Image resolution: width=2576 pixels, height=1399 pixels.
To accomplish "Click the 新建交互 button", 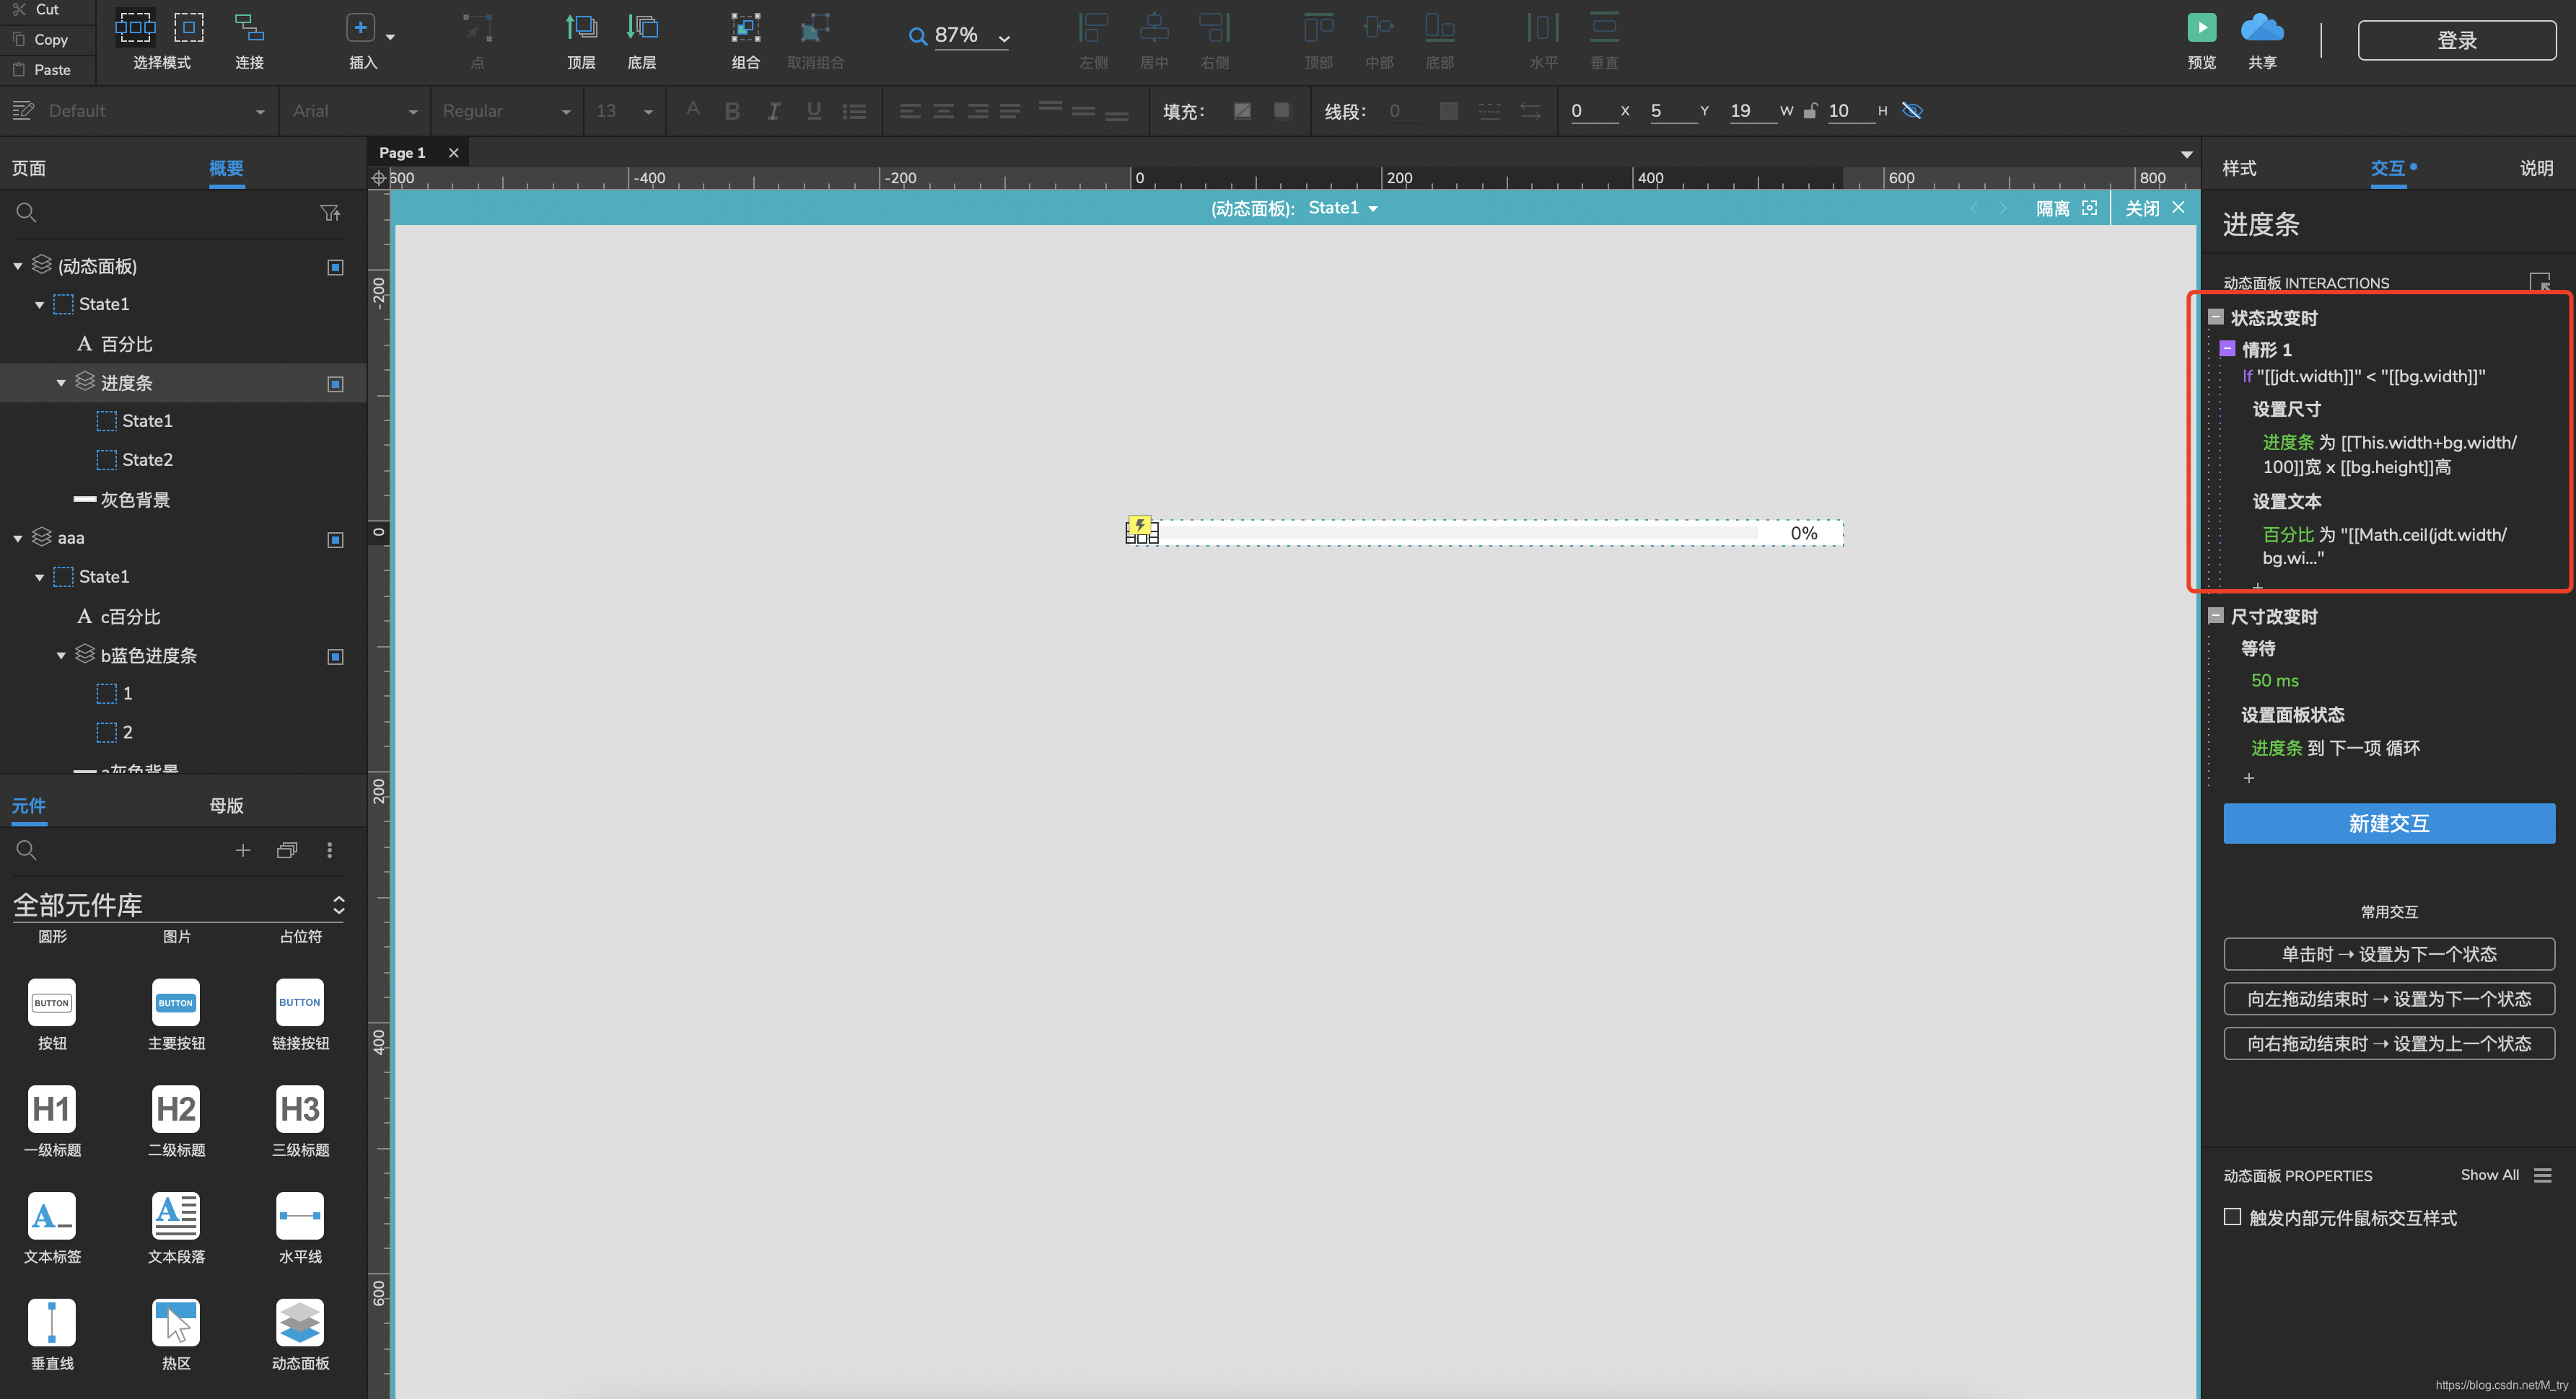I will click(x=2388, y=824).
